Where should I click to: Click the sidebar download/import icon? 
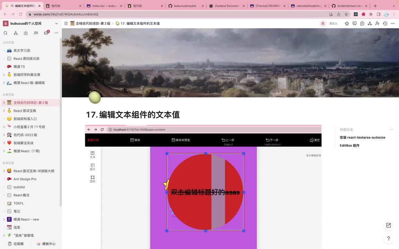point(26,33)
